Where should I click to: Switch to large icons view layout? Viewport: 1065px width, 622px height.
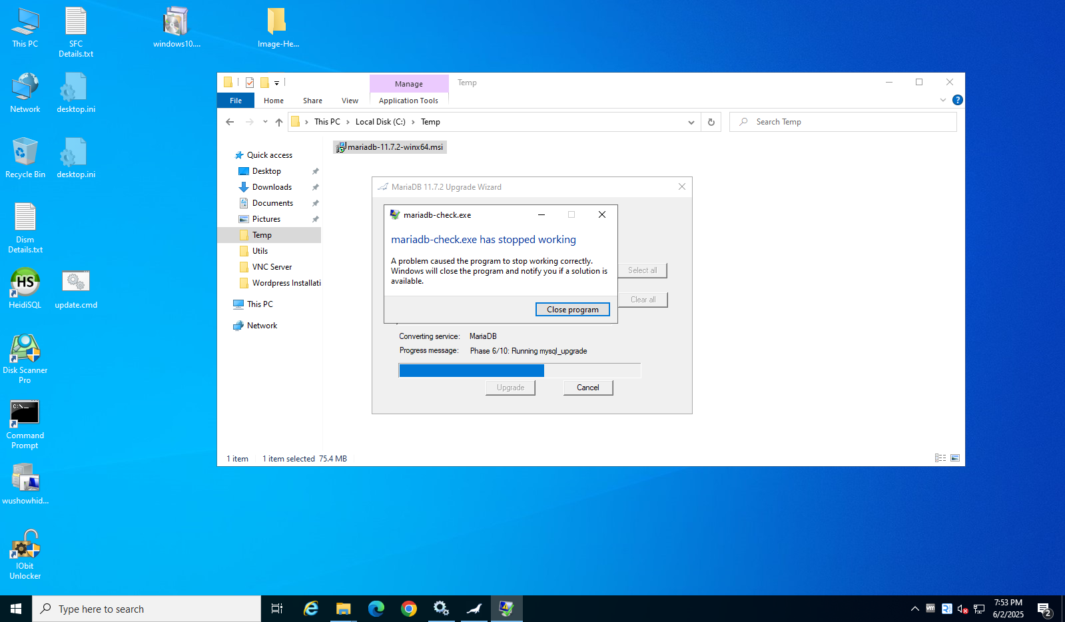955,458
